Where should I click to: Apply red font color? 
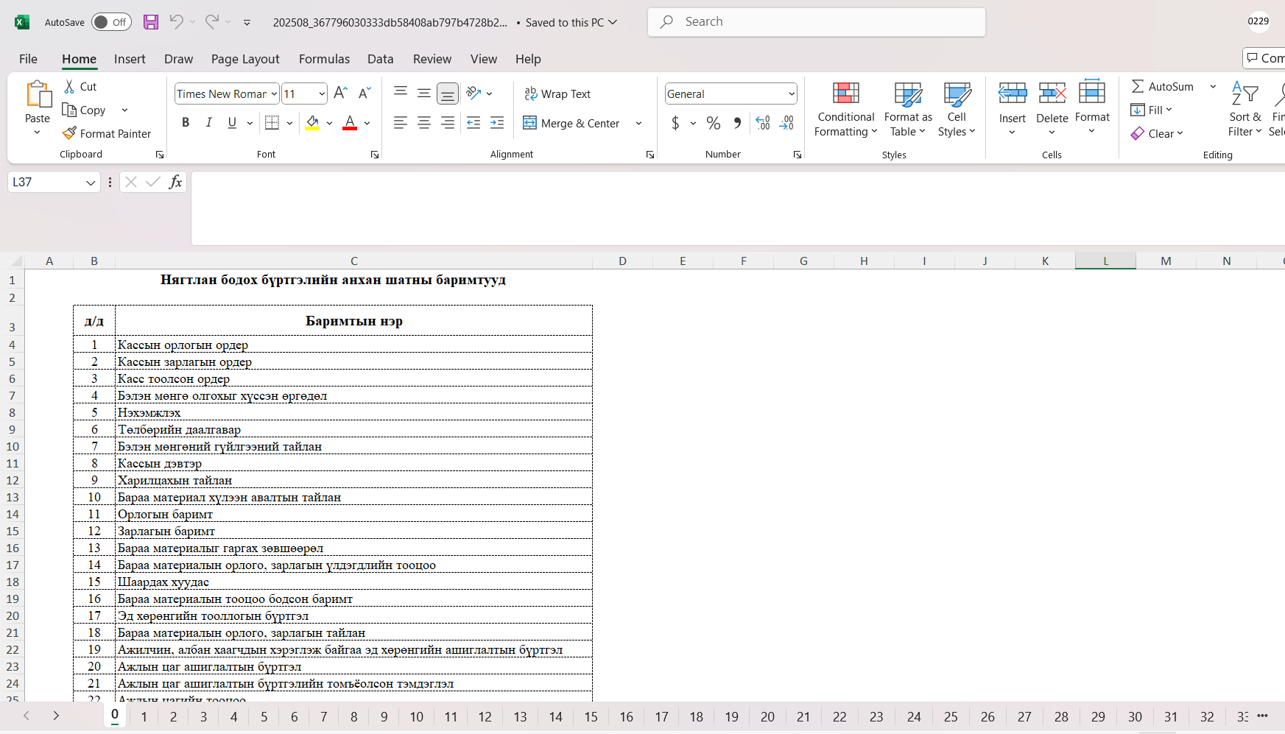[350, 123]
